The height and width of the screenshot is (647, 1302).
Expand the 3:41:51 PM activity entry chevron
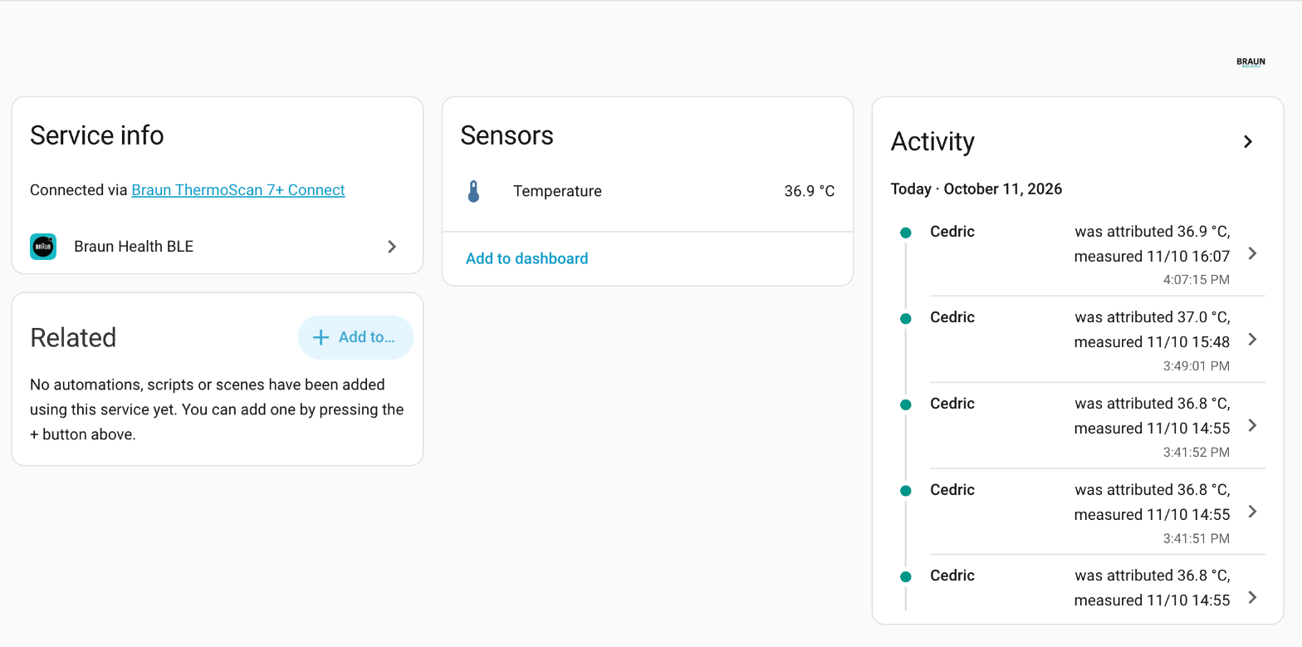1253,512
